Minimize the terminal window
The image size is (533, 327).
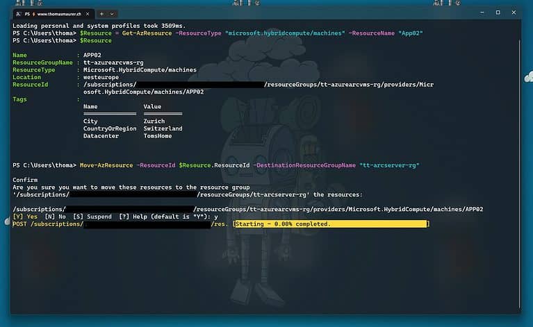click(x=482, y=12)
